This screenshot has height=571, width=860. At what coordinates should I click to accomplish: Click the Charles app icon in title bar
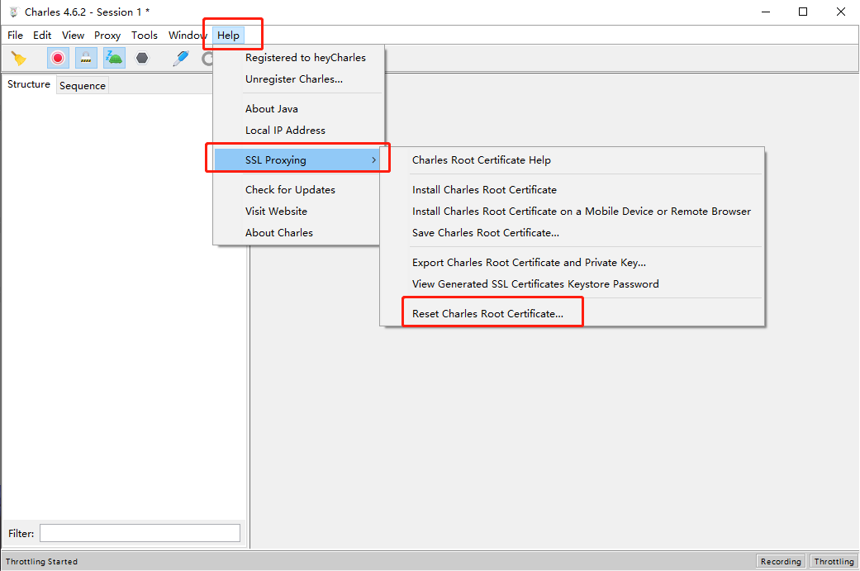[14, 12]
